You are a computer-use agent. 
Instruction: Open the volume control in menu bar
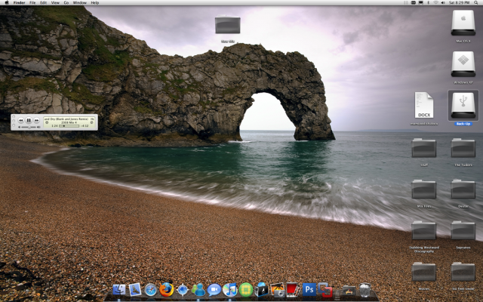click(x=443, y=2)
